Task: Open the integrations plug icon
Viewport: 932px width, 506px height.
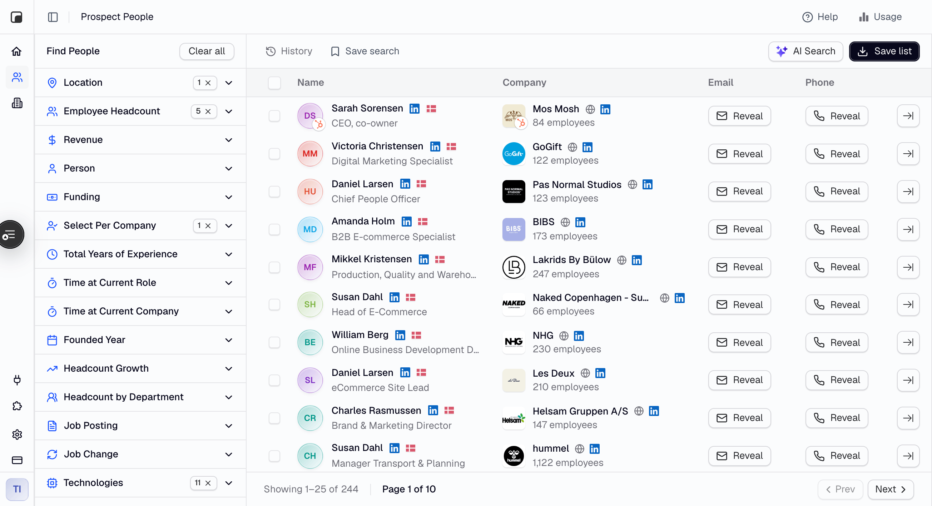Action: (x=17, y=380)
